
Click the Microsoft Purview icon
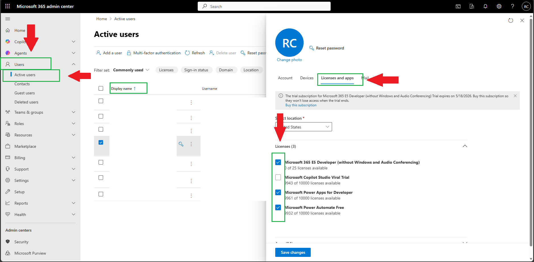[8, 253]
